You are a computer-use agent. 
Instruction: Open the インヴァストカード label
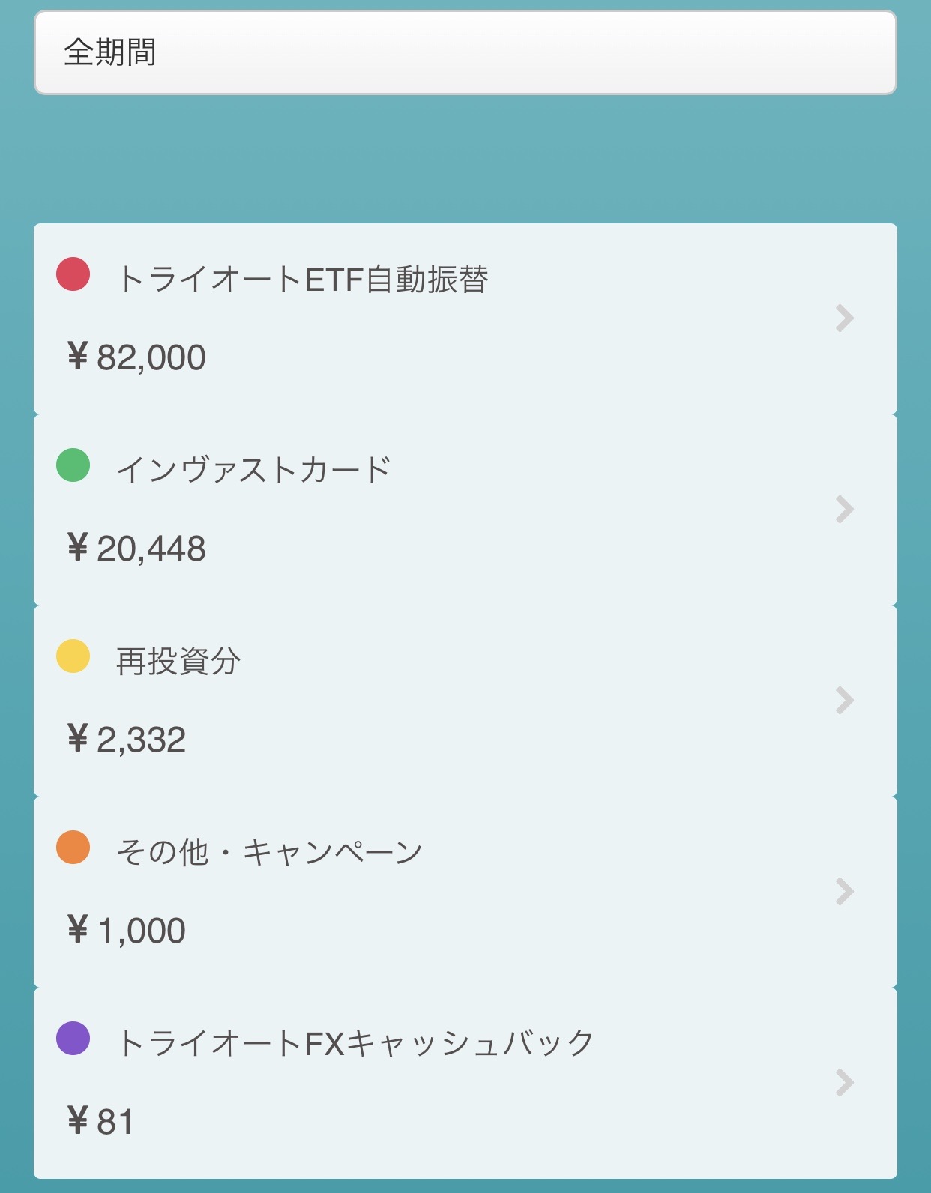click(254, 471)
